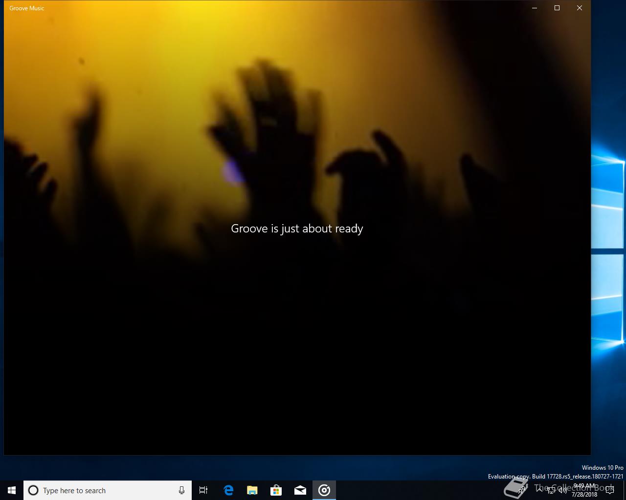
Task: Open the Mail app from the taskbar
Action: click(x=300, y=490)
